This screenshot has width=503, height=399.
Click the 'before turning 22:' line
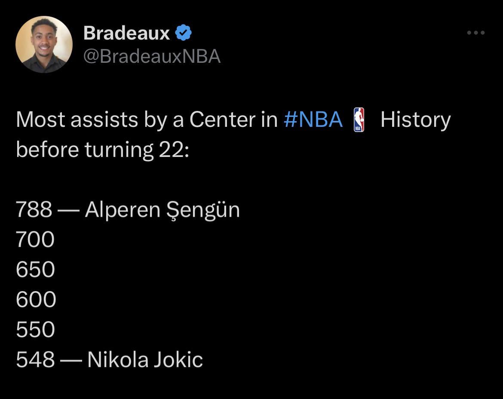tap(102, 150)
